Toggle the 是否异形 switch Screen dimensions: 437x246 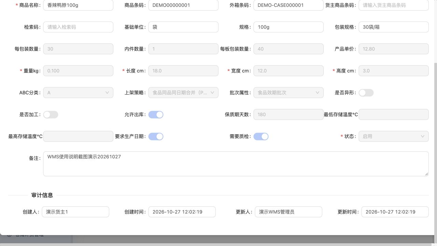pos(366,93)
